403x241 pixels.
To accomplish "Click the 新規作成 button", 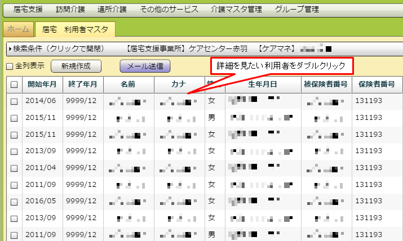I will coord(76,66).
